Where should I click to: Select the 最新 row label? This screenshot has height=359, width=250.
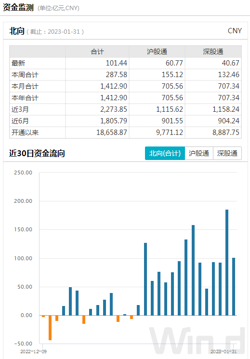pyautogui.click(x=18, y=63)
